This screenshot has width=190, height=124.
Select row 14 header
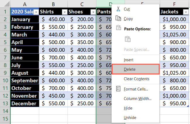(5, 111)
